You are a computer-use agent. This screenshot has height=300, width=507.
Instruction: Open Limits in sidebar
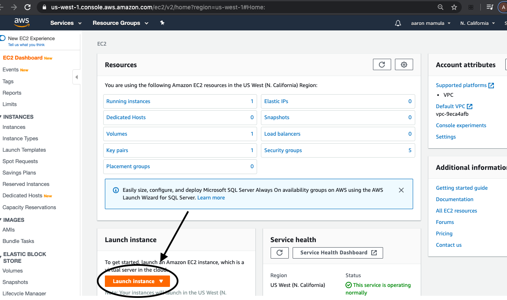click(10, 104)
